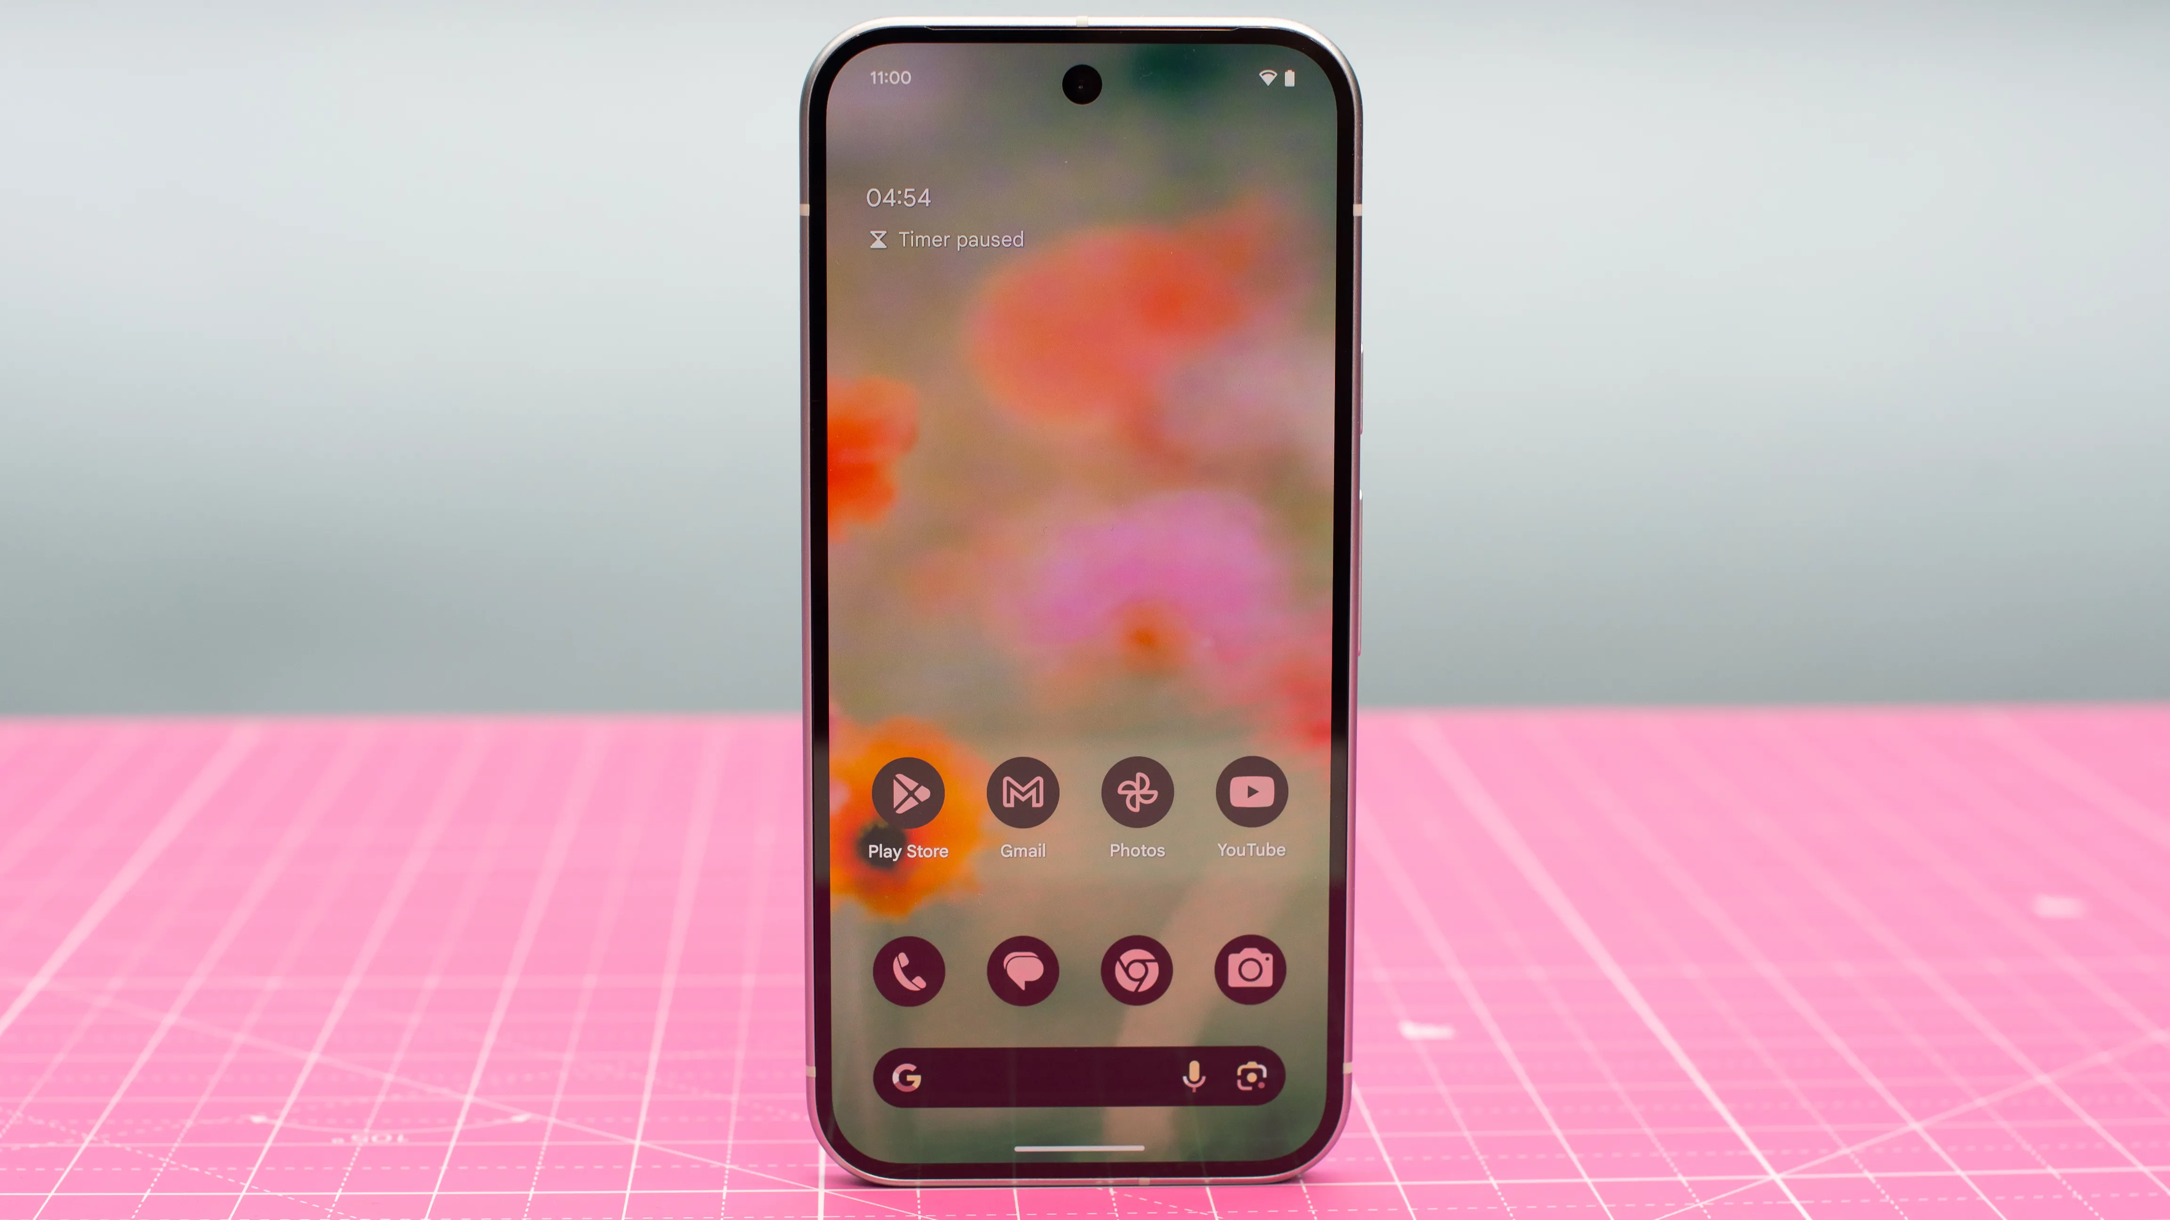The width and height of the screenshot is (2170, 1220).
Task: Open Phone dialer app
Action: click(907, 970)
